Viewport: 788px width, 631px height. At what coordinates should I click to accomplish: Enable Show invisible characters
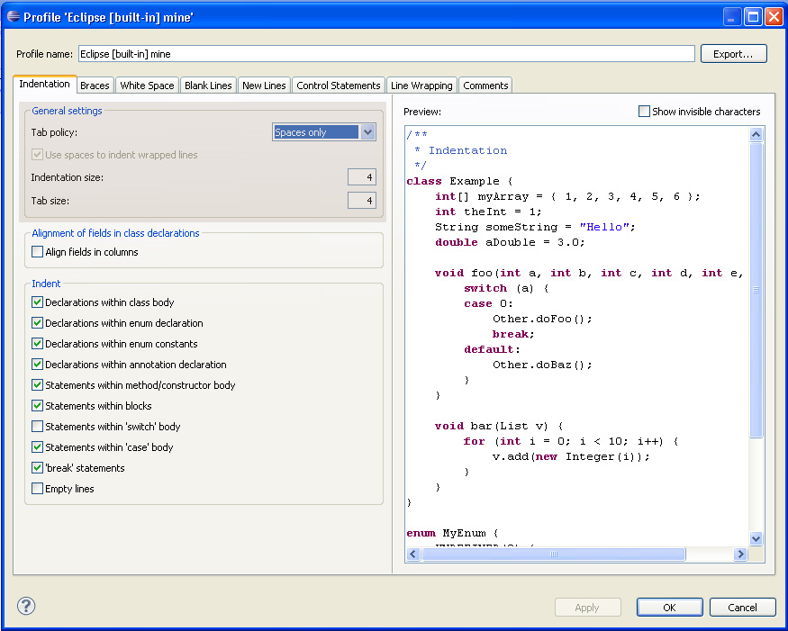click(644, 112)
